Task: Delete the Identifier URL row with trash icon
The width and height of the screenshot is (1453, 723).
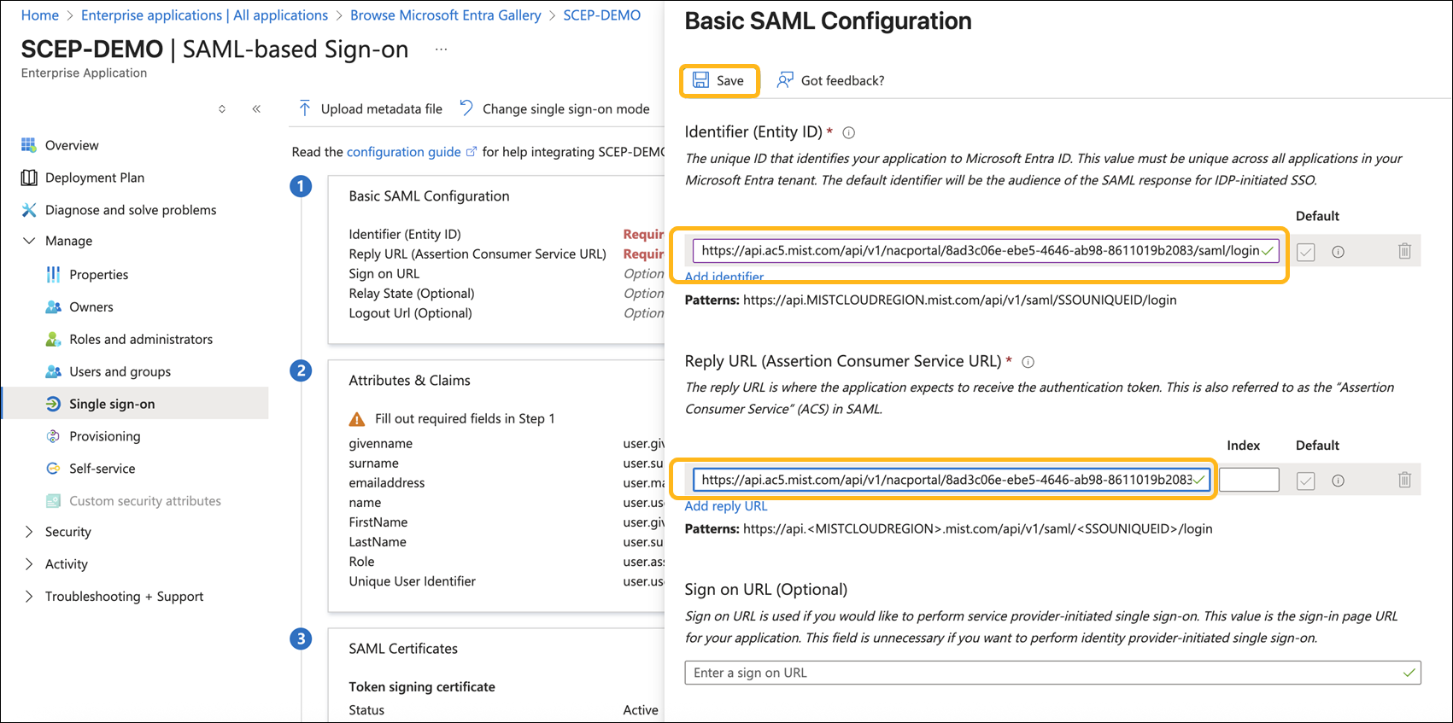Action: pyautogui.click(x=1404, y=251)
